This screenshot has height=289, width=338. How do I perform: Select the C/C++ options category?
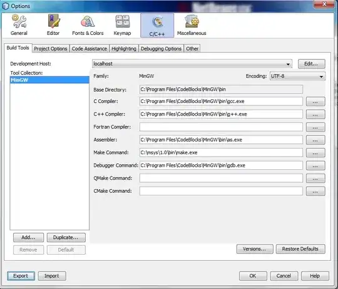pyautogui.click(x=157, y=25)
